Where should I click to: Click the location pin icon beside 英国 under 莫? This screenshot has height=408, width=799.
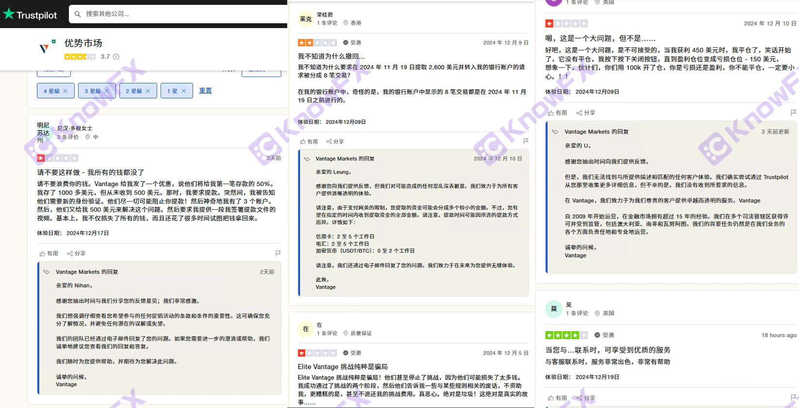(598, 314)
